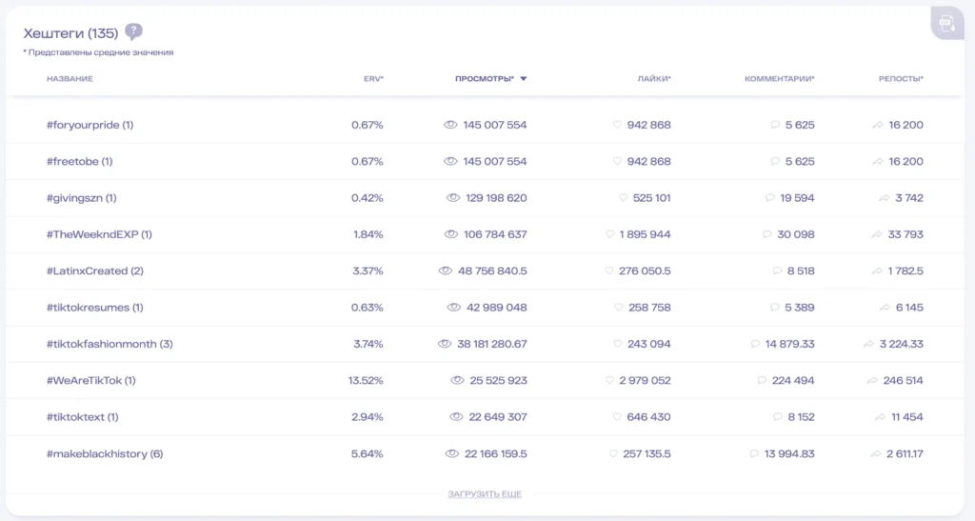This screenshot has height=521, width=975.
Task: Click the sort arrow next to ПРОСМОТРЫ
Action: pos(524,79)
